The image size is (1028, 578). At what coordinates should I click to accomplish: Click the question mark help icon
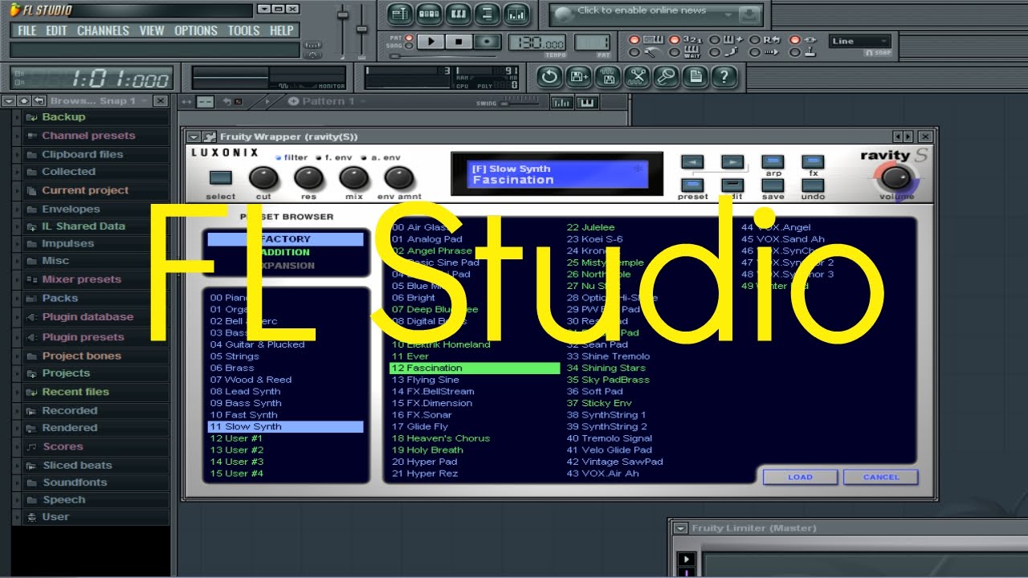tap(724, 77)
